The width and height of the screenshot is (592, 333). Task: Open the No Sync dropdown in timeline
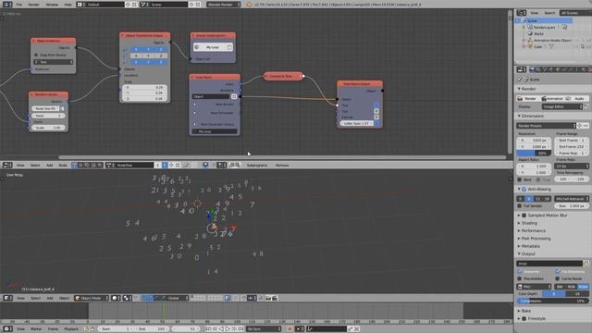click(264, 329)
